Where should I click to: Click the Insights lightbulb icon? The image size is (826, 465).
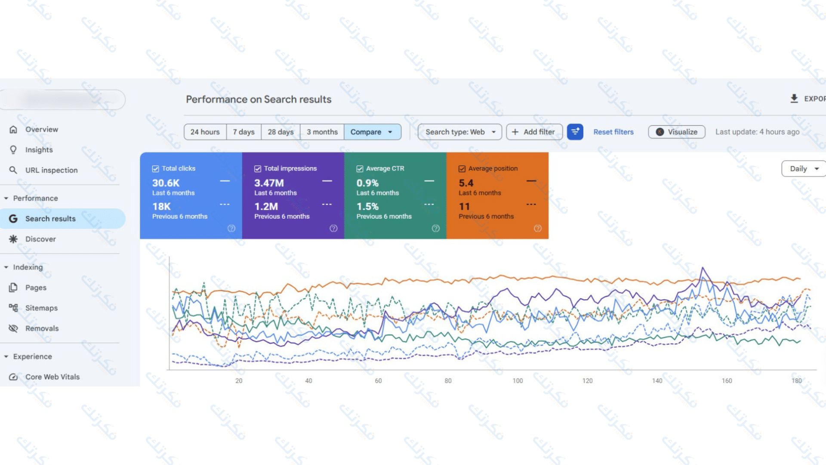coord(13,149)
